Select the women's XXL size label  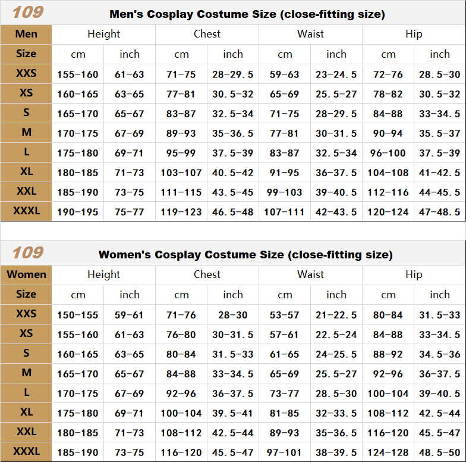26,432
